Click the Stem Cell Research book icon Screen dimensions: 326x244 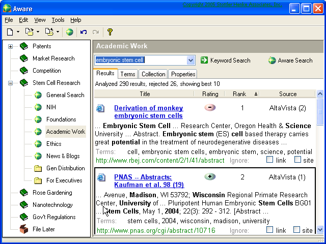pos(24,83)
